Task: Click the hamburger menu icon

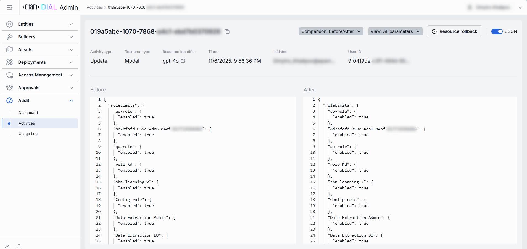Action: (10, 7)
